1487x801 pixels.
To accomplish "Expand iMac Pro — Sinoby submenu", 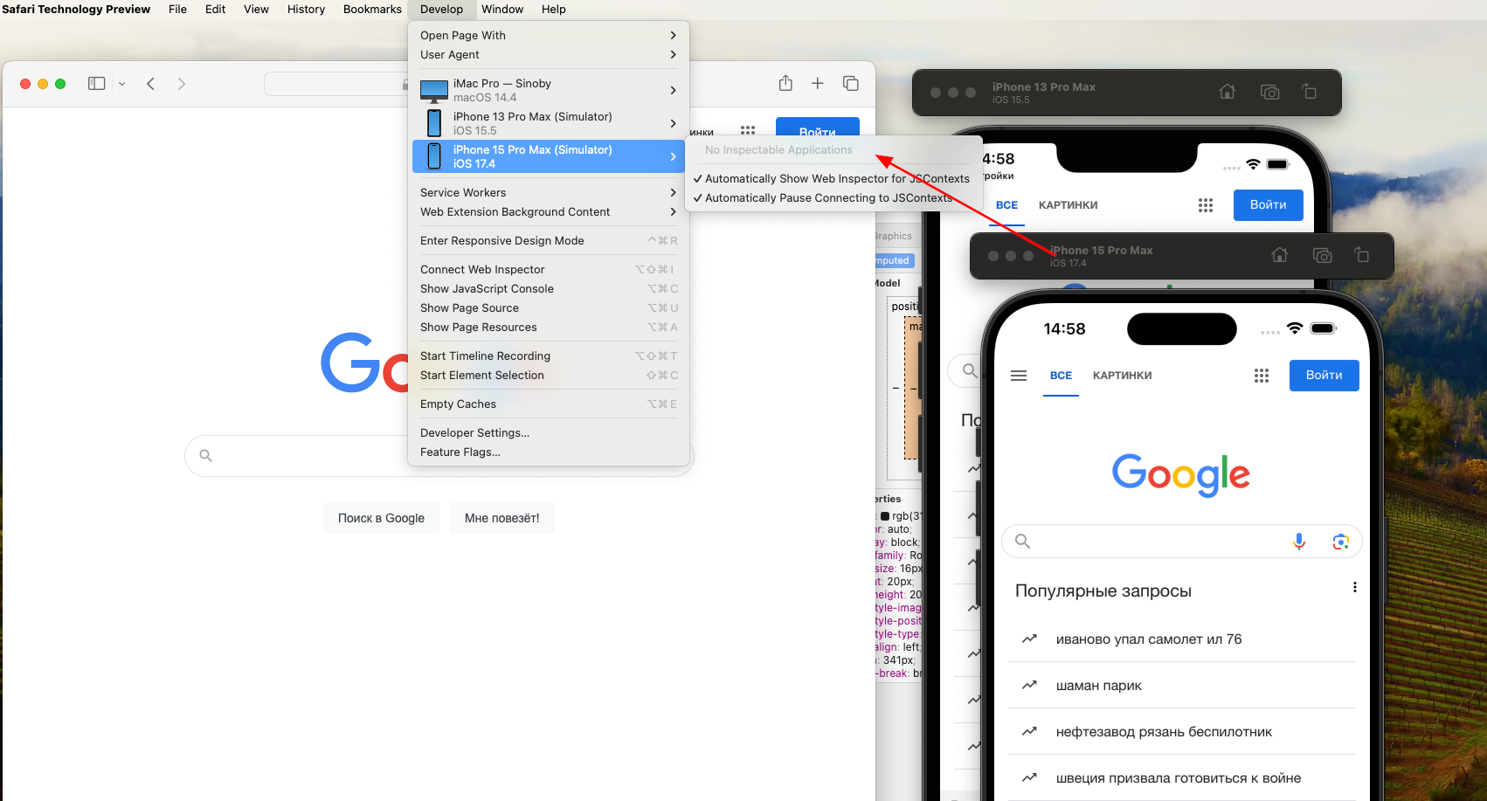I will click(549, 90).
